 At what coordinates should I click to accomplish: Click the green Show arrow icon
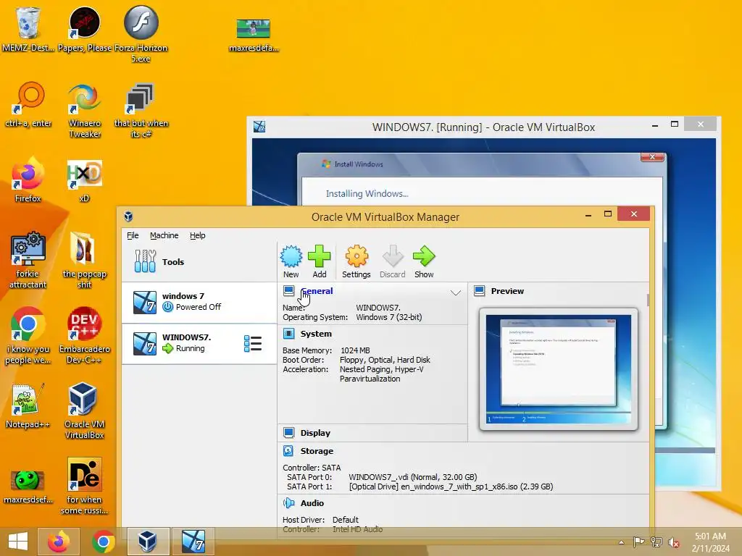[x=424, y=257]
